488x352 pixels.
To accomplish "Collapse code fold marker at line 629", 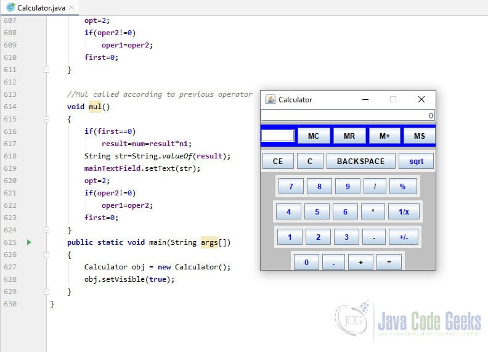I will coord(46,292).
